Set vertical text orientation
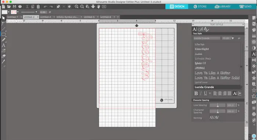The height and width of the screenshot is (140, 257). [240, 93]
